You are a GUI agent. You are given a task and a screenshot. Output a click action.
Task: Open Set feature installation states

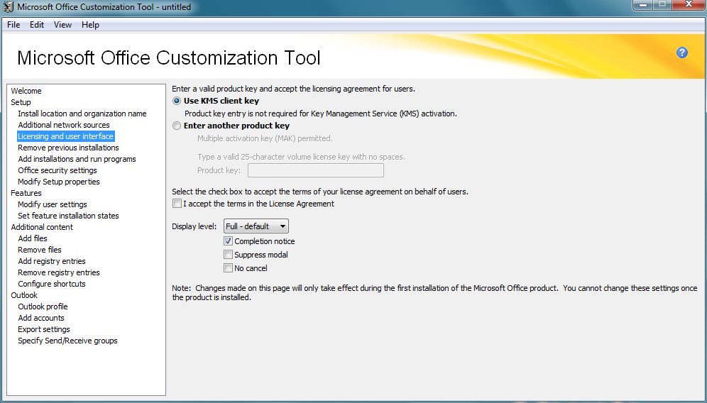[x=68, y=216]
